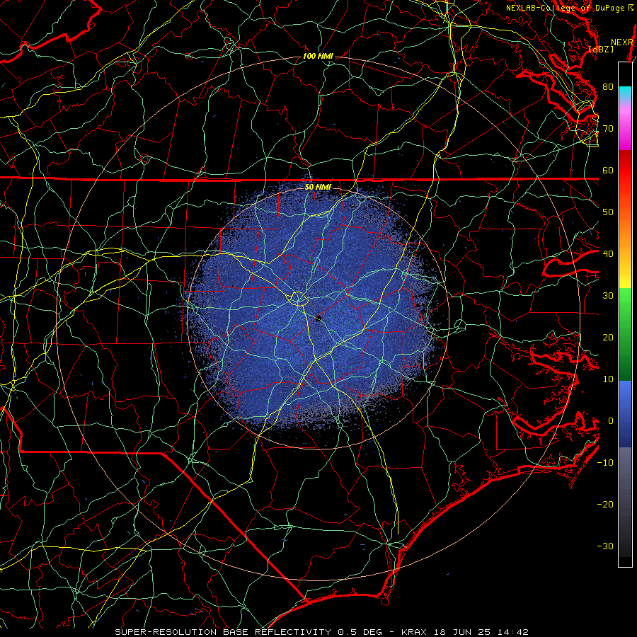This screenshot has height=637, width=637.
Task: Click the 50 NMI range ring label
Action: pyautogui.click(x=318, y=187)
